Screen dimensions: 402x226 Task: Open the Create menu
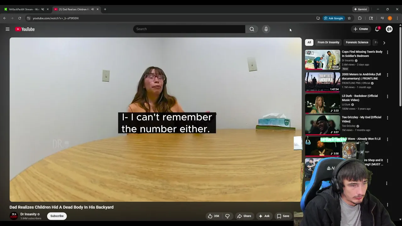[x=361, y=29]
